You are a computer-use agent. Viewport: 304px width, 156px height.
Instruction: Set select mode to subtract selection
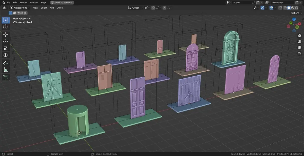point(18,13)
